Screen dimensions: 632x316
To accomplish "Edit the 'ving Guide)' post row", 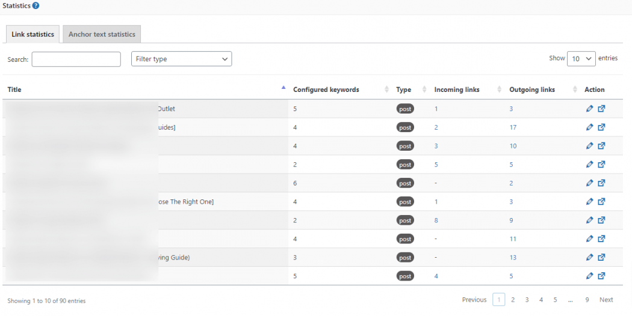I will (590, 257).
